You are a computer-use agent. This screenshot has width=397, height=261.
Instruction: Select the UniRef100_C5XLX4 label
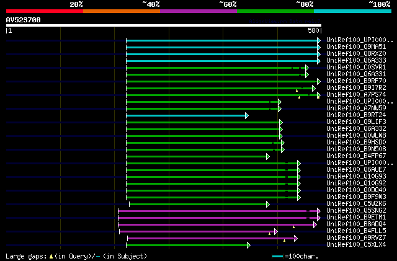(x=356, y=245)
